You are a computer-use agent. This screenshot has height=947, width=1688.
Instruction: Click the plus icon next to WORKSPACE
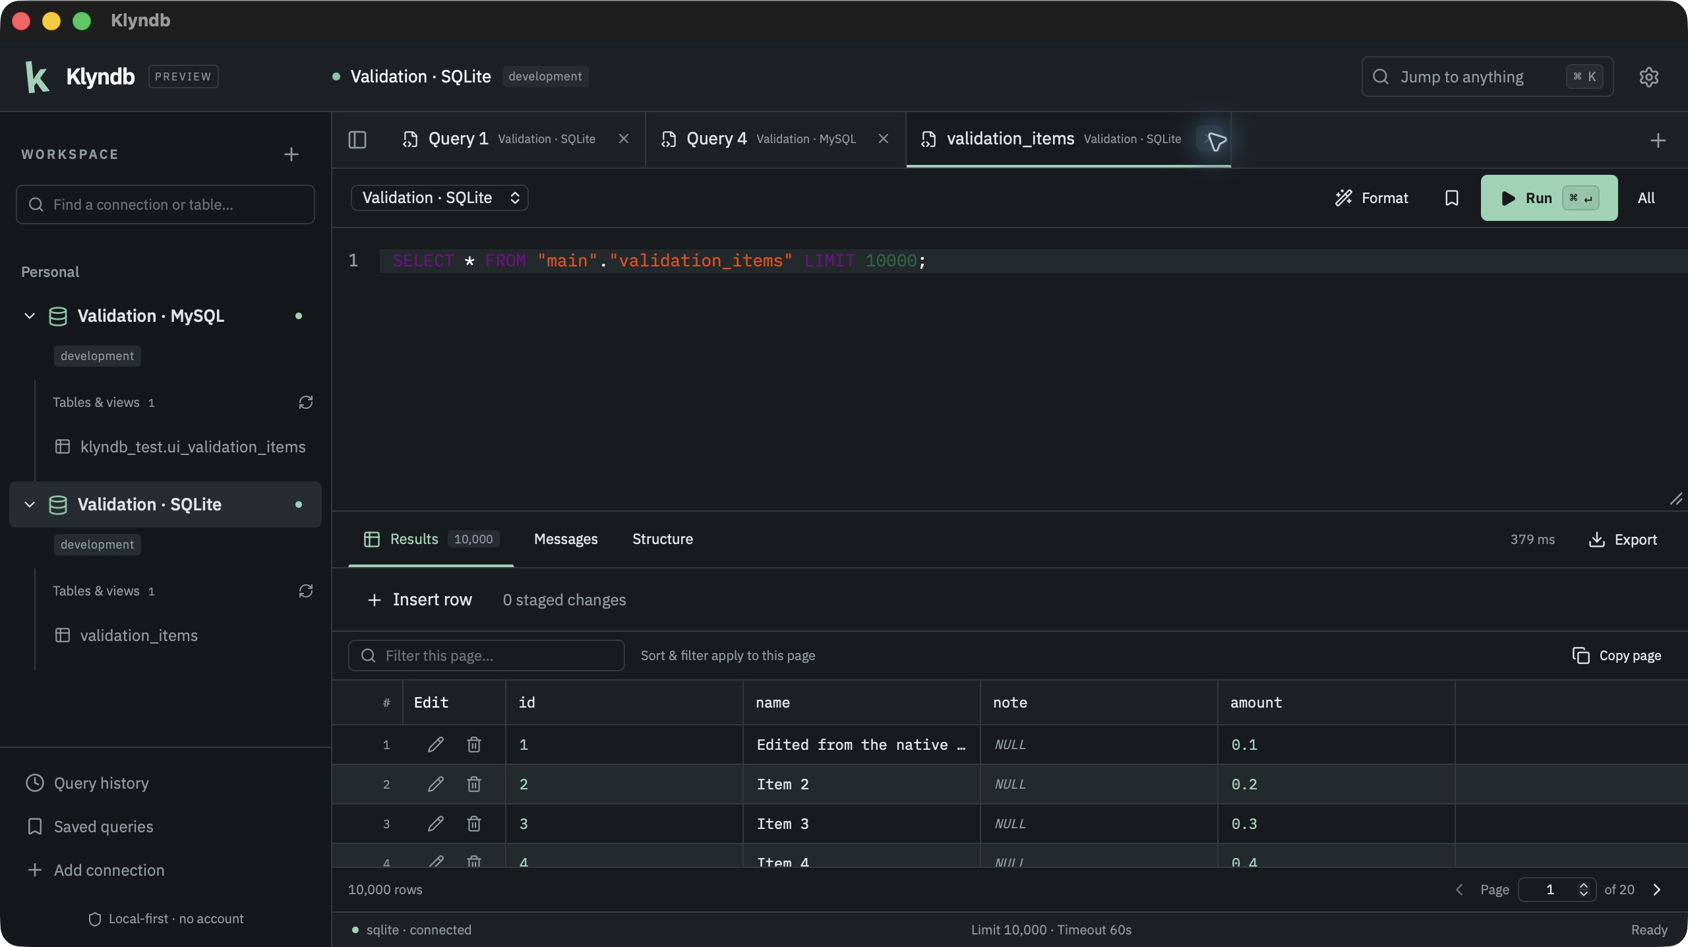coord(291,154)
